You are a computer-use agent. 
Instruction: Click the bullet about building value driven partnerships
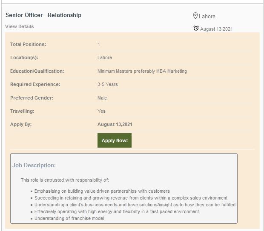coord(102,191)
